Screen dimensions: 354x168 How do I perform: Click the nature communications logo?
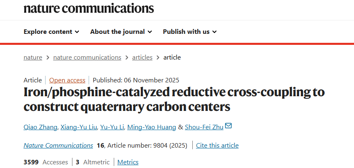[x=89, y=7]
